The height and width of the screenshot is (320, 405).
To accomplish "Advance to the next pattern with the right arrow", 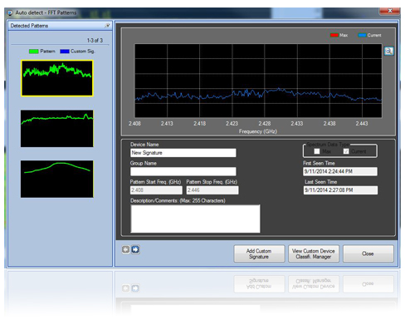I will [135, 249].
